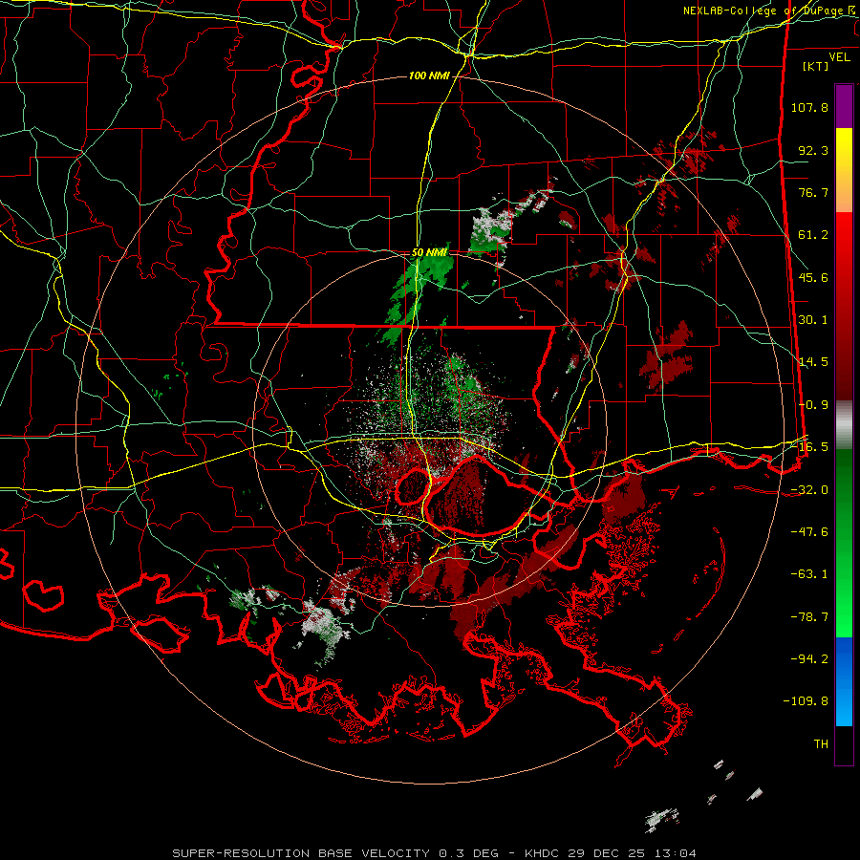Image resolution: width=860 pixels, height=860 pixels.
Task: Click the 61.2 velocity scale value
Action: (813, 235)
